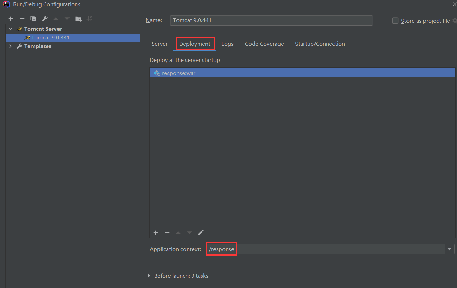Remove the selected run configuration

point(22,19)
